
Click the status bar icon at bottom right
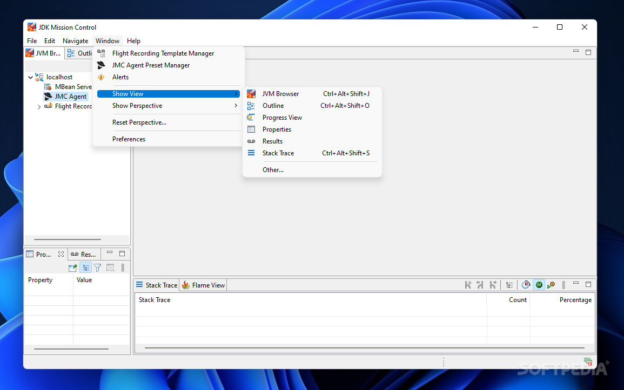click(x=588, y=362)
